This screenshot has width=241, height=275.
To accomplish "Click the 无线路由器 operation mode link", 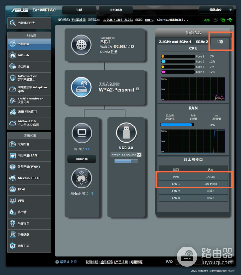I will pos(78,20).
